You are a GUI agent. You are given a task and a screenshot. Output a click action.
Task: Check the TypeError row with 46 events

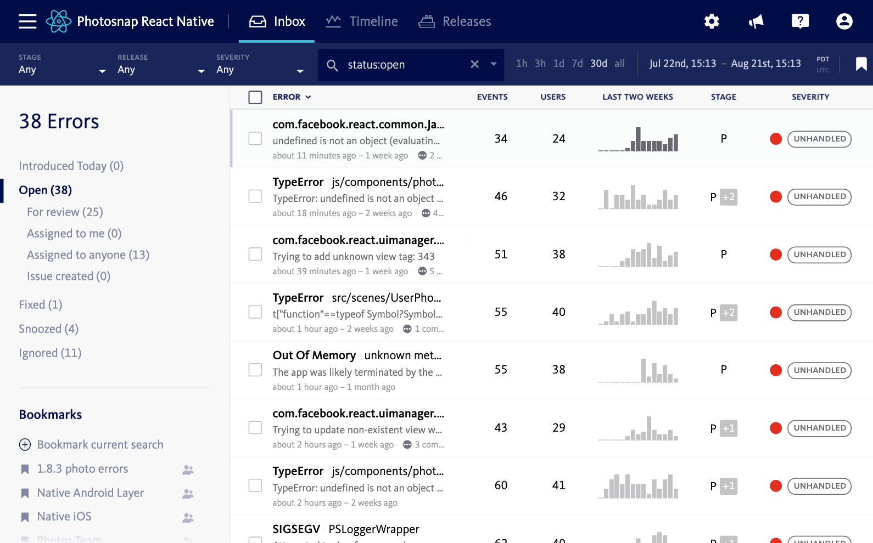pyautogui.click(x=255, y=196)
